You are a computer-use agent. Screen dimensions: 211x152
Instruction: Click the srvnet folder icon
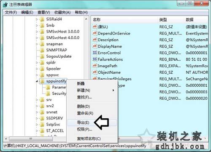click(42, 112)
